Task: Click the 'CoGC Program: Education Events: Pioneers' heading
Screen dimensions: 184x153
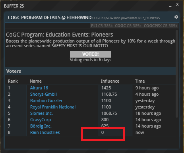Action: 60,35
